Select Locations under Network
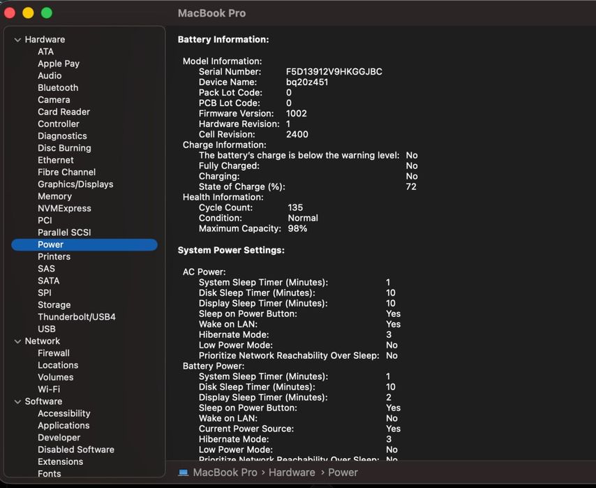This screenshot has width=596, height=488. pos(58,365)
